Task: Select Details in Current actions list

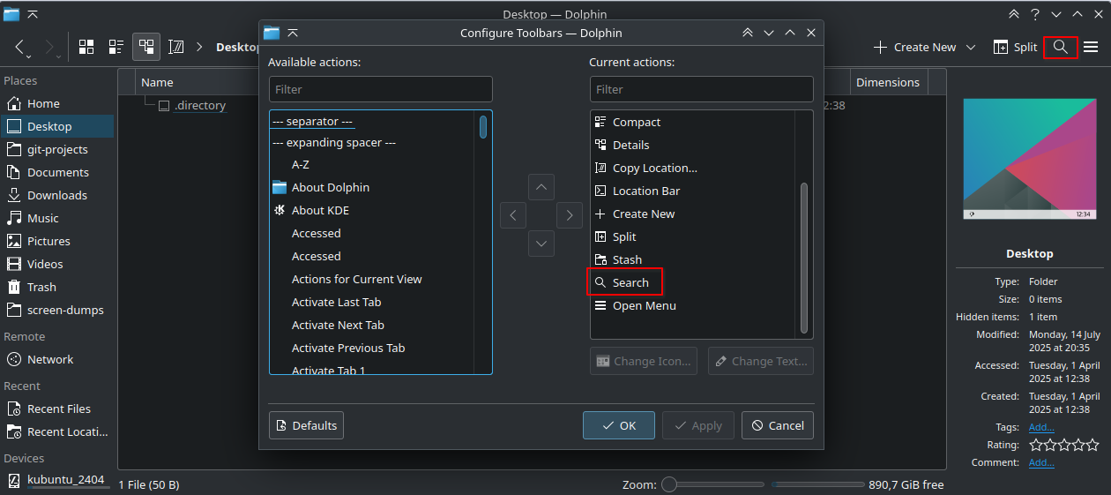Action: (x=692, y=145)
